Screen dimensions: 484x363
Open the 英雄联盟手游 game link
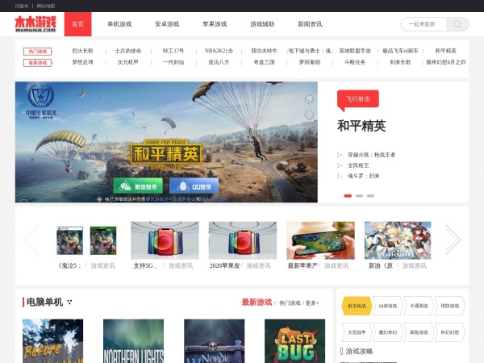point(355,51)
